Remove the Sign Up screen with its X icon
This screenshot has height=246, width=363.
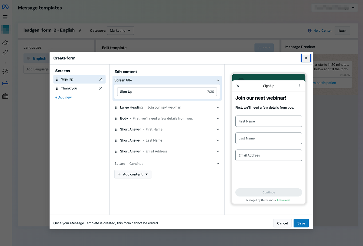pyautogui.click(x=101, y=79)
